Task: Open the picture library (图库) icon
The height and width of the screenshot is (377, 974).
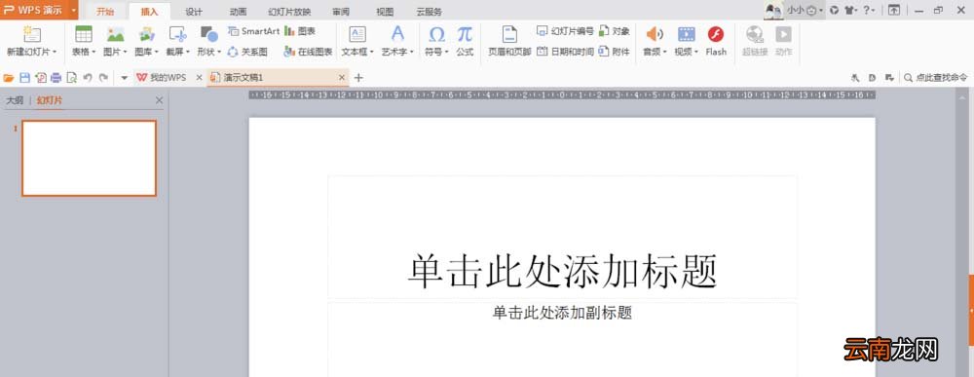Action: tap(147, 34)
